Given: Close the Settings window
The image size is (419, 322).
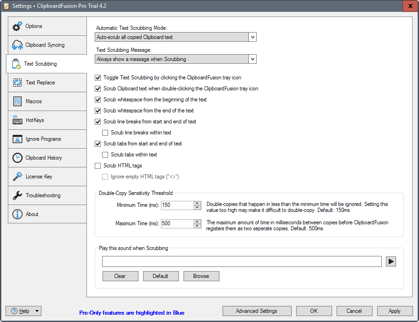Looking at the screenshot, I should [410, 6].
